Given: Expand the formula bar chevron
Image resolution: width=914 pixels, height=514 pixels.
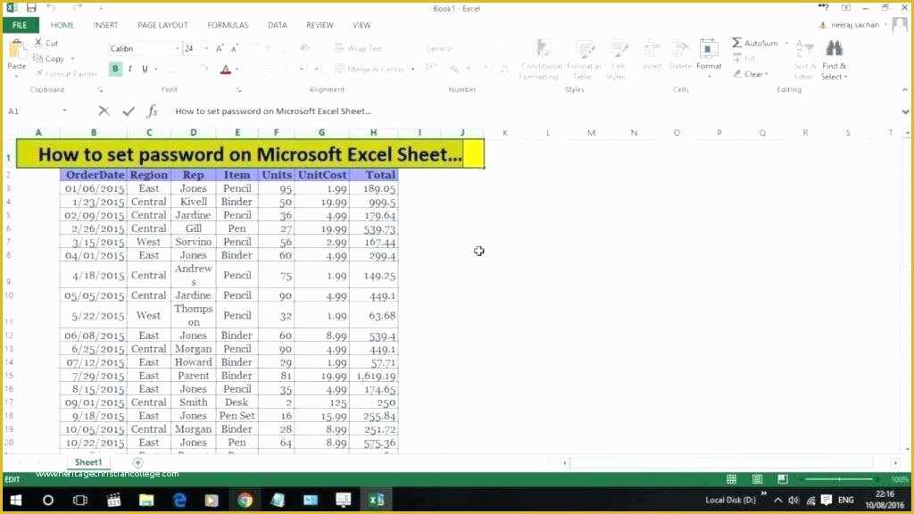Looking at the screenshot, I should [x=905, y=112].
